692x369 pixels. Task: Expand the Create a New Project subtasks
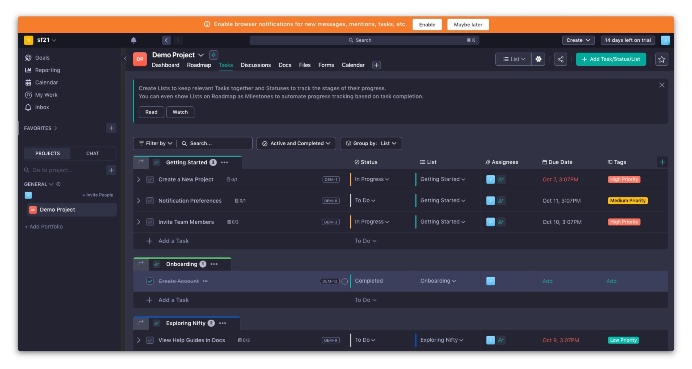[138, 179]
